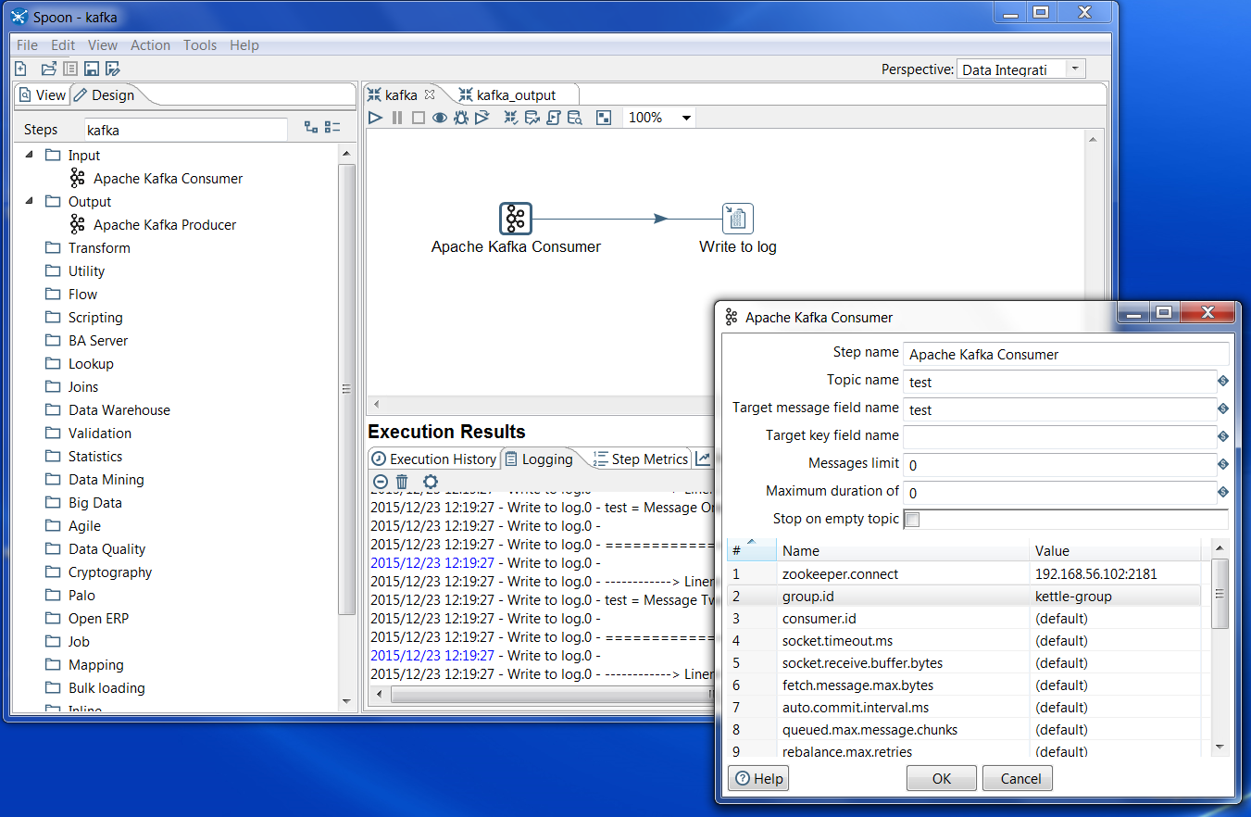Click the New file toolbar icon
The height and width of the screenshot is (817, 1251).
(21, 69)
